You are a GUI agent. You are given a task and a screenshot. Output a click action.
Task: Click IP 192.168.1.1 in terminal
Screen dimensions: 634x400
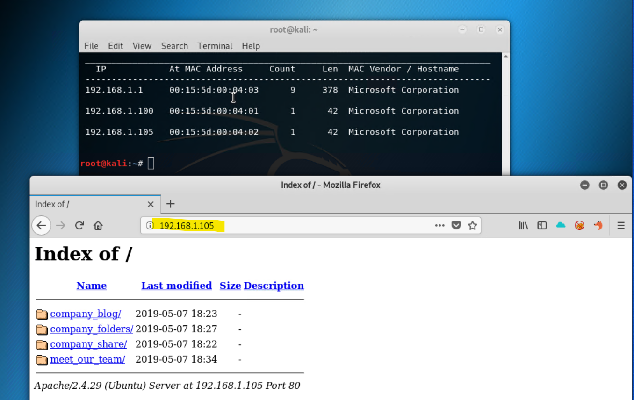[x=114, y=90]
